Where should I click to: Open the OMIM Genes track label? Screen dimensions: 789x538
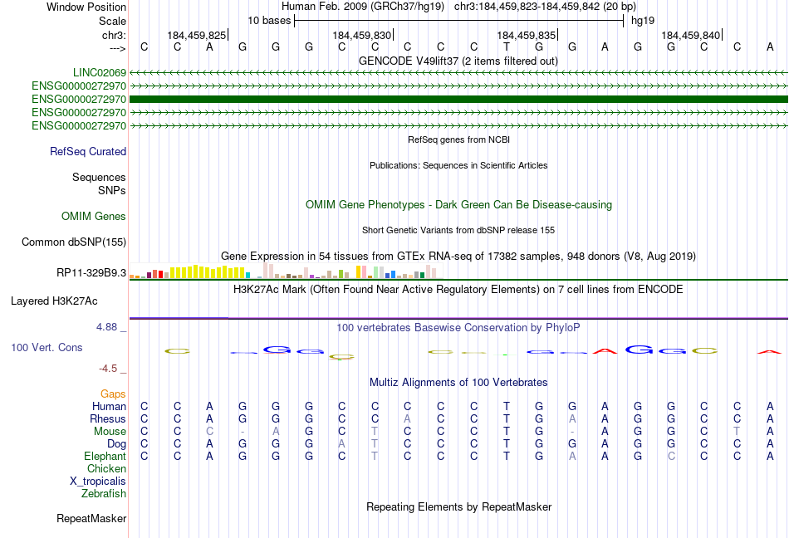point(94,216)
